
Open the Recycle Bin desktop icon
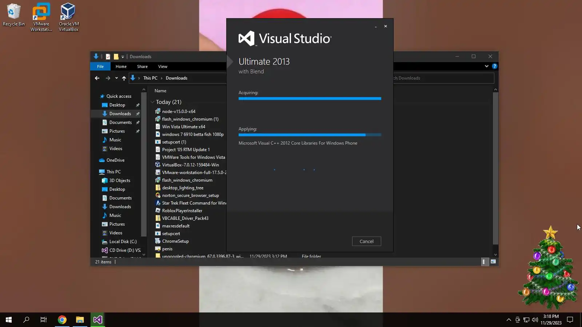14,15
